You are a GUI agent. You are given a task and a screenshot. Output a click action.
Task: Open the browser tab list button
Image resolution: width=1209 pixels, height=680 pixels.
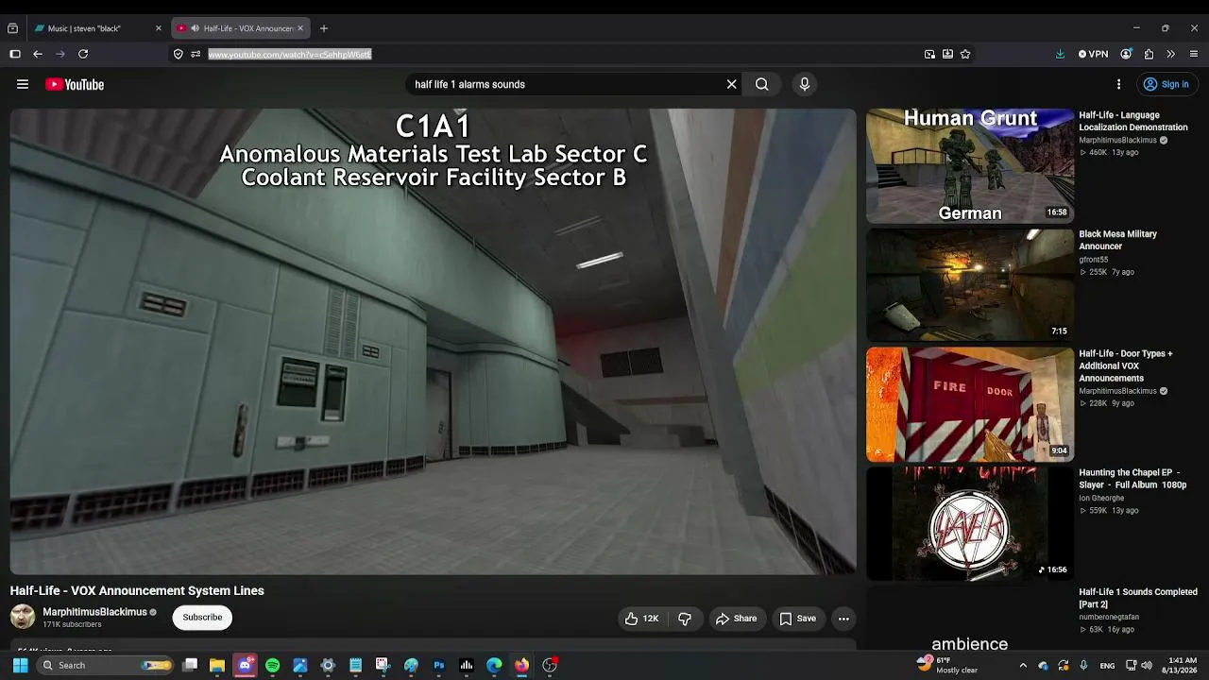[x=12, y=28]
